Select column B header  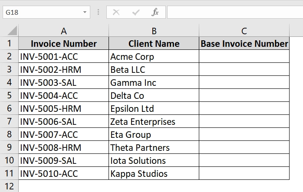[154, 31]
